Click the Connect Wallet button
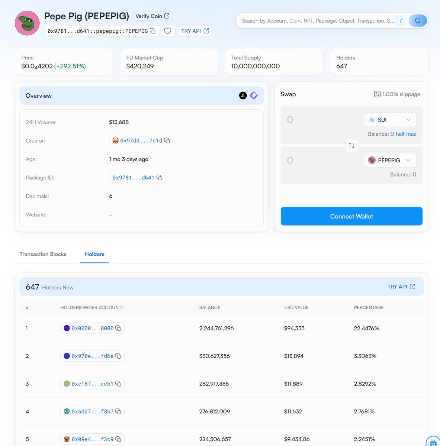This screenshot has width=440, height=446. tap(351, 216)
